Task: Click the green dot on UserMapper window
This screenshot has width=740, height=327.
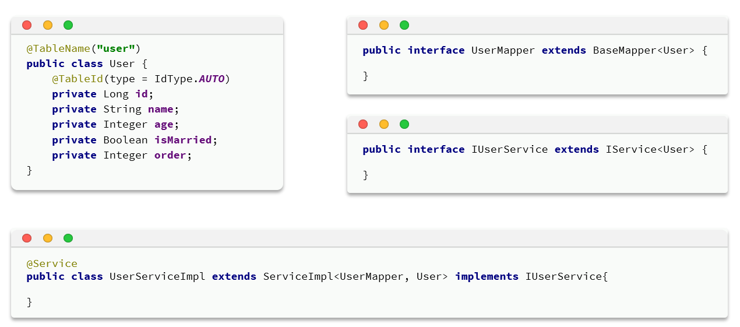Action: click(404, 25)
